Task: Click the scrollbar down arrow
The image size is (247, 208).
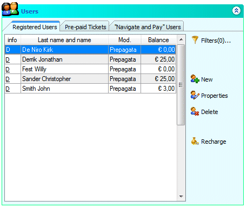Action: coord(181,196)
